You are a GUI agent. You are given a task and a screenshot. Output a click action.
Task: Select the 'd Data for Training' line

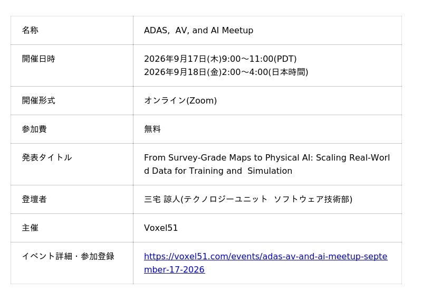pos(218,171)
